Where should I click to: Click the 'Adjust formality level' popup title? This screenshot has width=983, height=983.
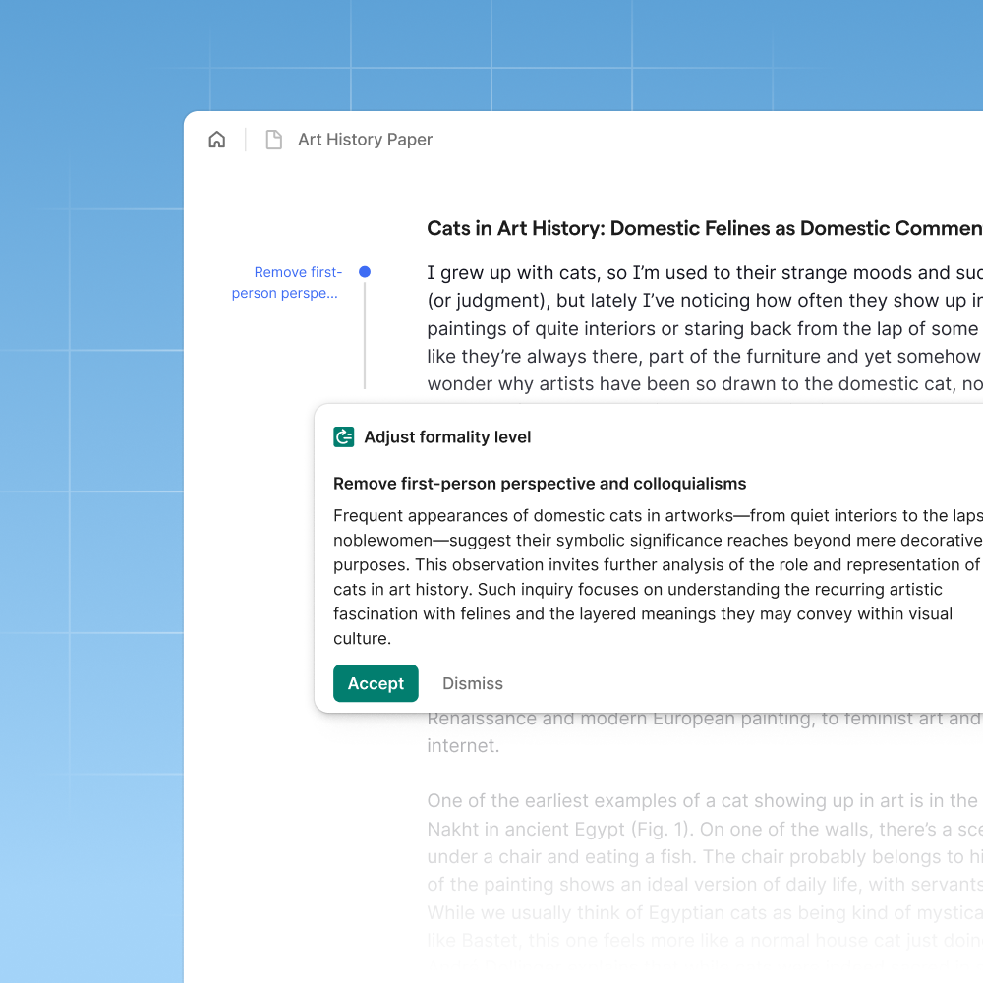(x=447, y=437)
